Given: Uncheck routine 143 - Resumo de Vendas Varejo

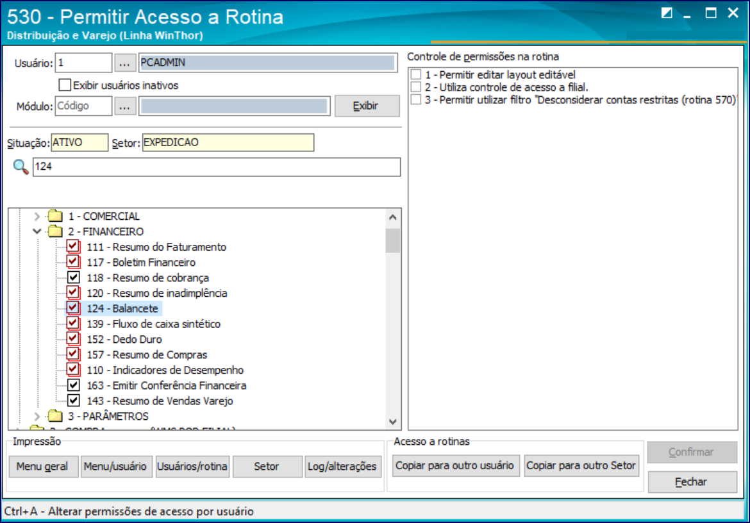Looking at the screenshot, I should point(73,400).
